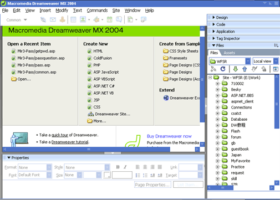Click the Check In icon

[264, 69]
